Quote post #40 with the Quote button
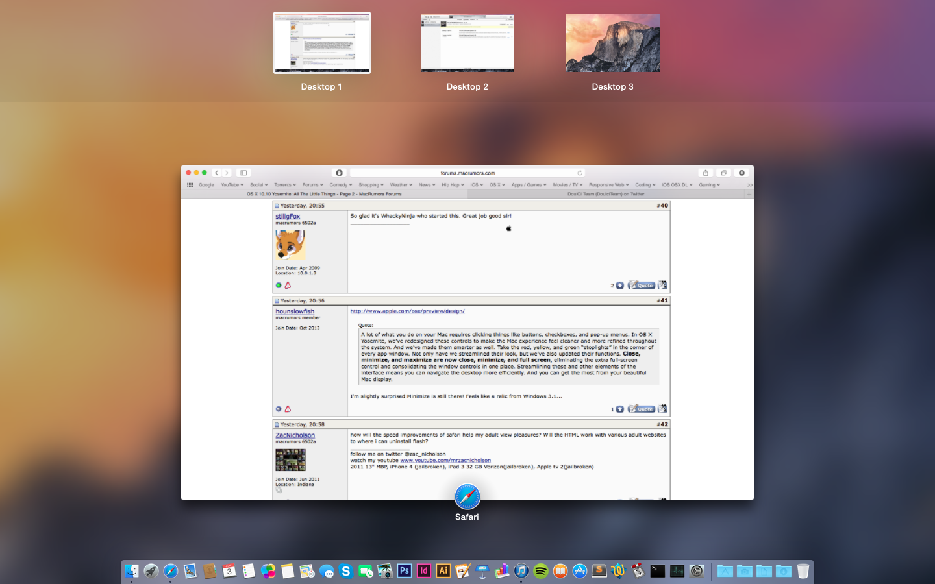The width and height of the screenshot is (935, 584). point(642,285)
